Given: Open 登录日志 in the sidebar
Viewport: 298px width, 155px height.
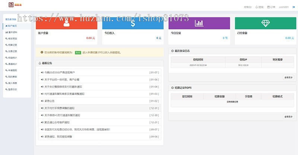Looking at the screenshot, I should (12, 89).
